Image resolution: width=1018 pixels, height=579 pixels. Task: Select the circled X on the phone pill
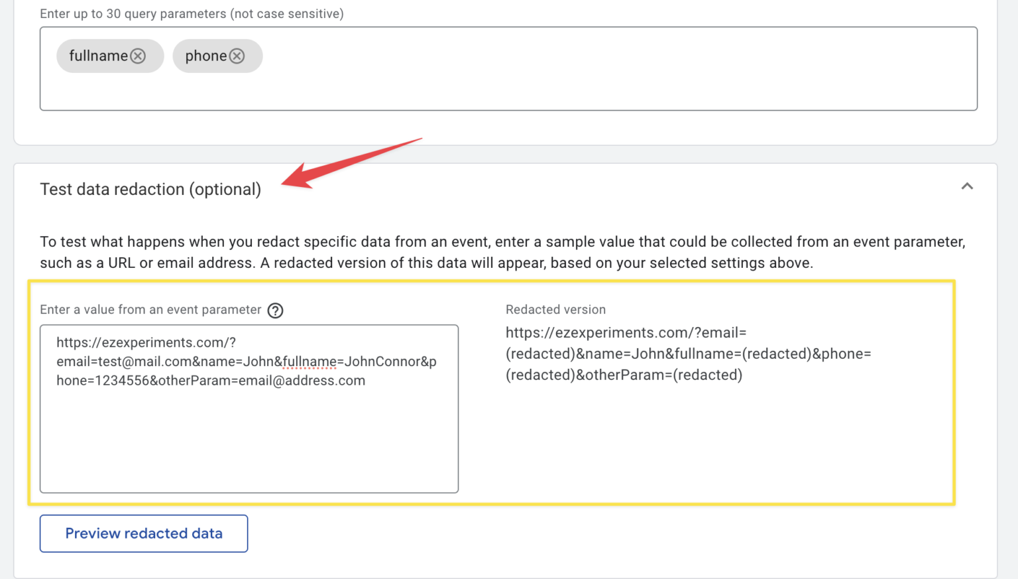pos(237,56)
